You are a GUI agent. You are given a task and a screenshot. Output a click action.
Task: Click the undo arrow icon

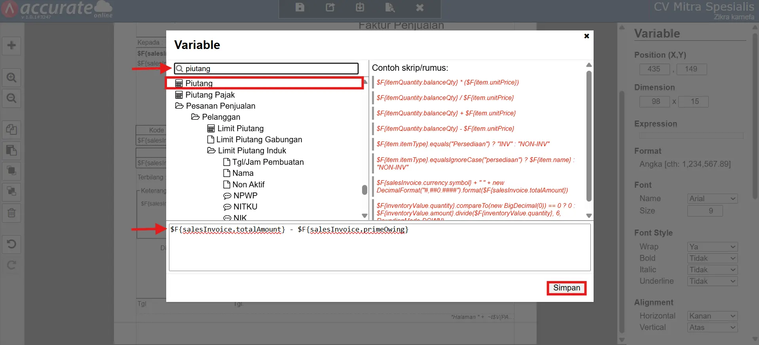point(11,244)
